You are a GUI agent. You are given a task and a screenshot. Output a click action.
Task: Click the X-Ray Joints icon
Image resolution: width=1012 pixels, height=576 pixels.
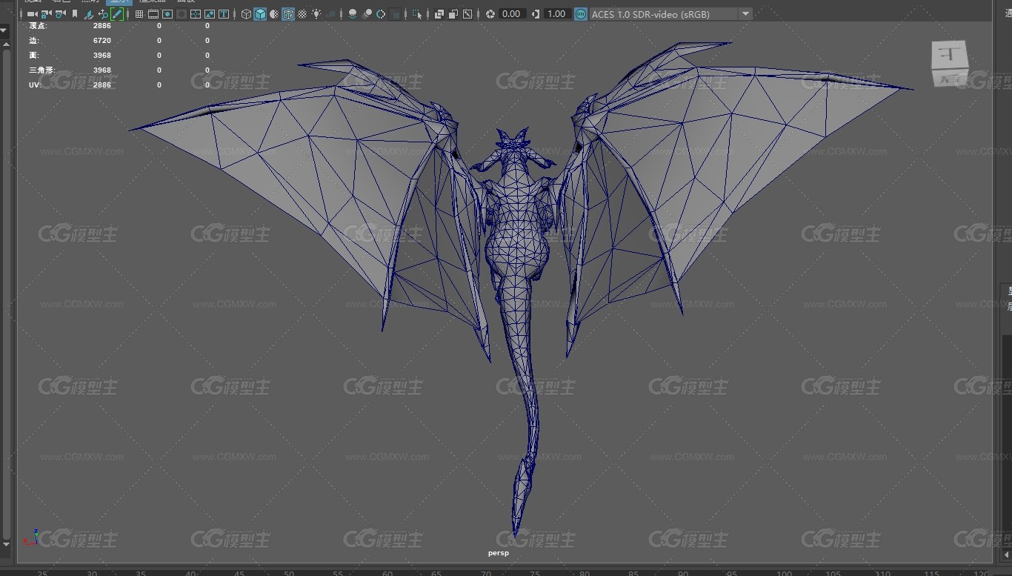point(467,14)
